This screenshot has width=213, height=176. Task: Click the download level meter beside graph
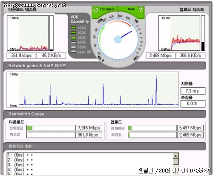[x=52, y=33]
